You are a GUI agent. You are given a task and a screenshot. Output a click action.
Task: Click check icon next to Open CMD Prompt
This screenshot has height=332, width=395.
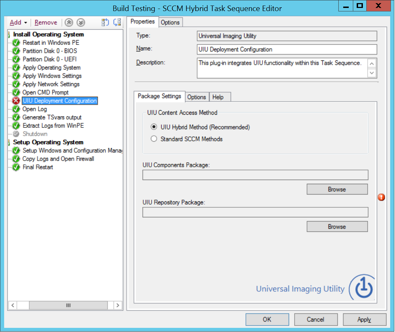(x=16, y=93)
